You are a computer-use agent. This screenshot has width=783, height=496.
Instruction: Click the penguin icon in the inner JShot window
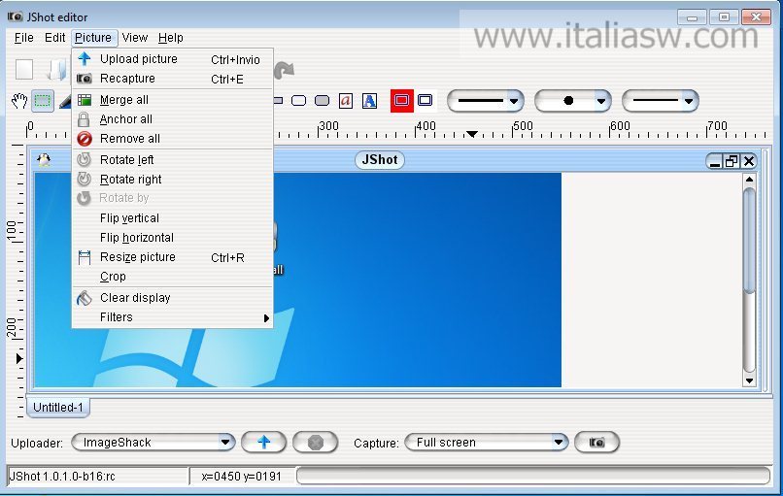coord(44,160)
